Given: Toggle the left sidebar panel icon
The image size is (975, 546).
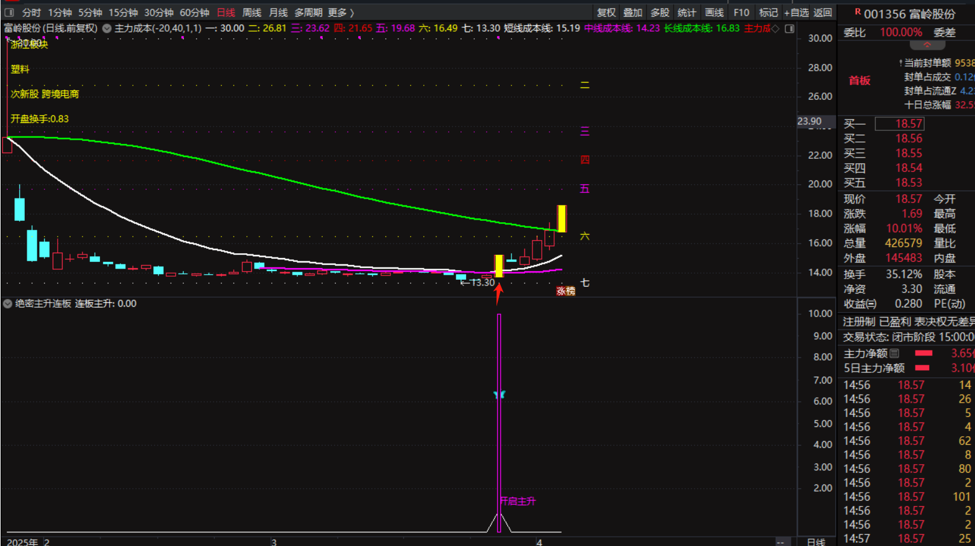Looking at the screenshot, I should click(x=9, y=12).
